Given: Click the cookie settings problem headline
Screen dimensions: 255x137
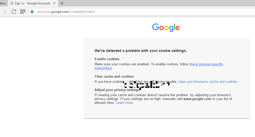Looking at the screenshot, I should [141, 51].
